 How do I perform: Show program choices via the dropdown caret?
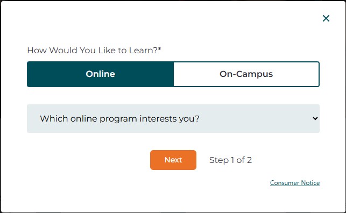tap(315, 119)
